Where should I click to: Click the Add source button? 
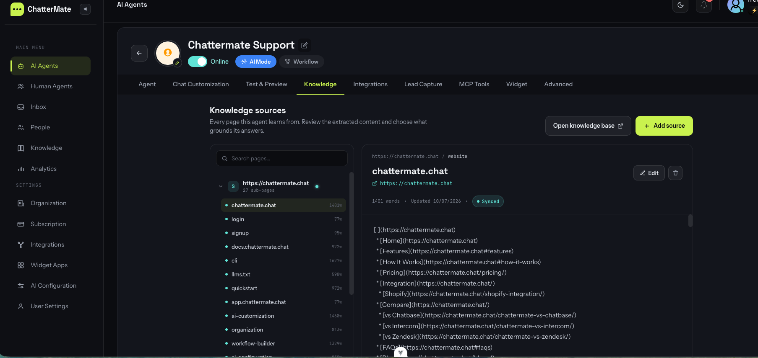(x=664, y=126)
